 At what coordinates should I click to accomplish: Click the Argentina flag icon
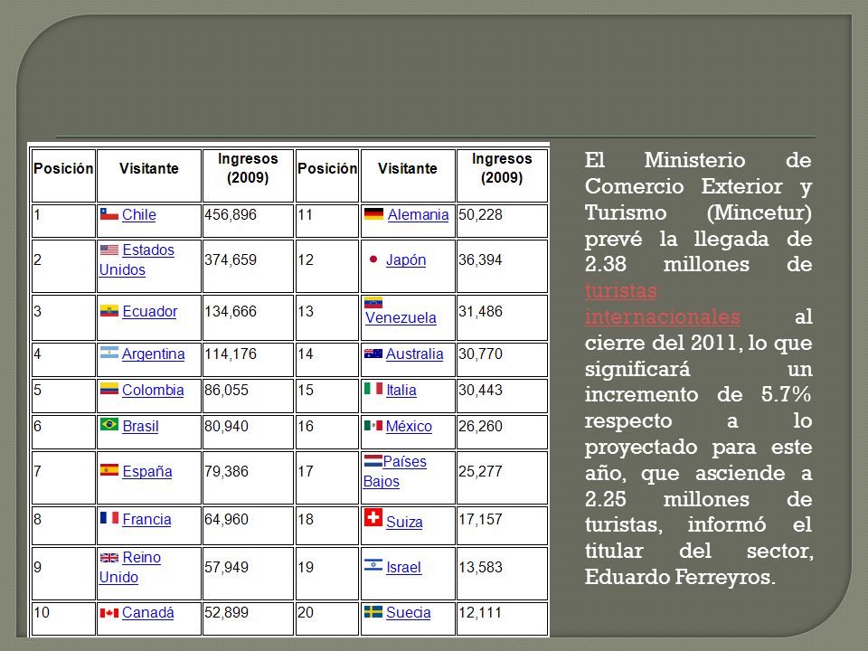[x=109, y=353]
